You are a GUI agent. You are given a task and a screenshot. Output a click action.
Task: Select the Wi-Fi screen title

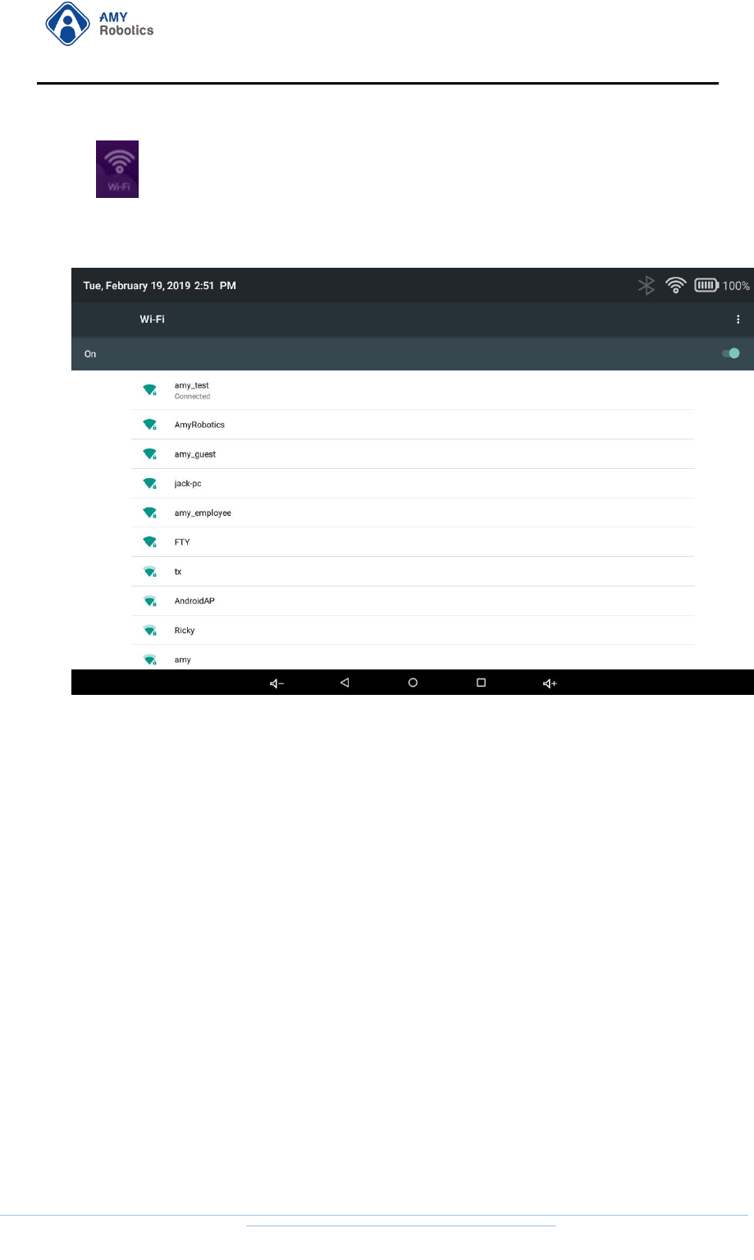coord(152,320)
